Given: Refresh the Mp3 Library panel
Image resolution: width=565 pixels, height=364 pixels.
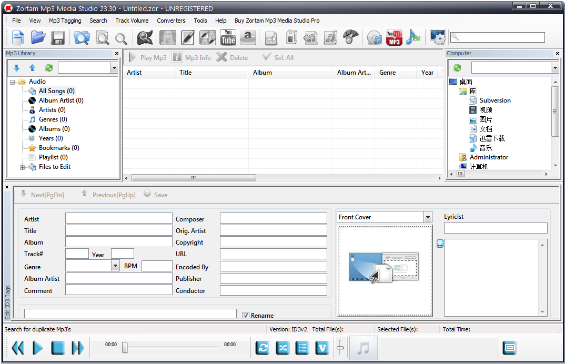Looking at the screenshot, I should click(x=48, y=68).
